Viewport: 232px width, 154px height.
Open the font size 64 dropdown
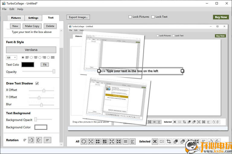11,57
